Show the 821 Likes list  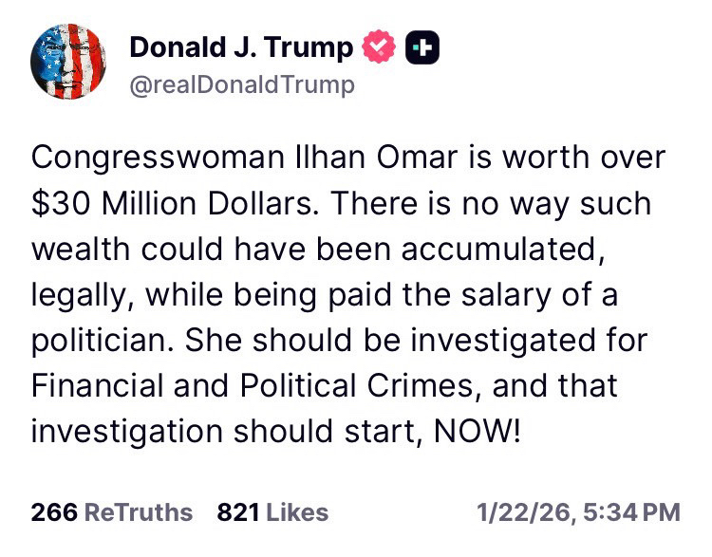[x=272, y=513]
